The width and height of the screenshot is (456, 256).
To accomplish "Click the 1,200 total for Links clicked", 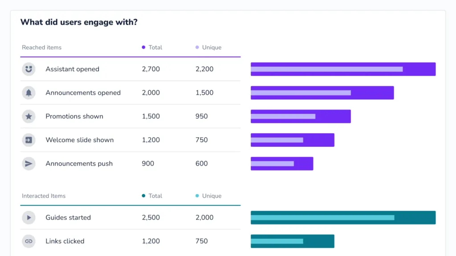I will pyautogui.click(x=151, y=241).
